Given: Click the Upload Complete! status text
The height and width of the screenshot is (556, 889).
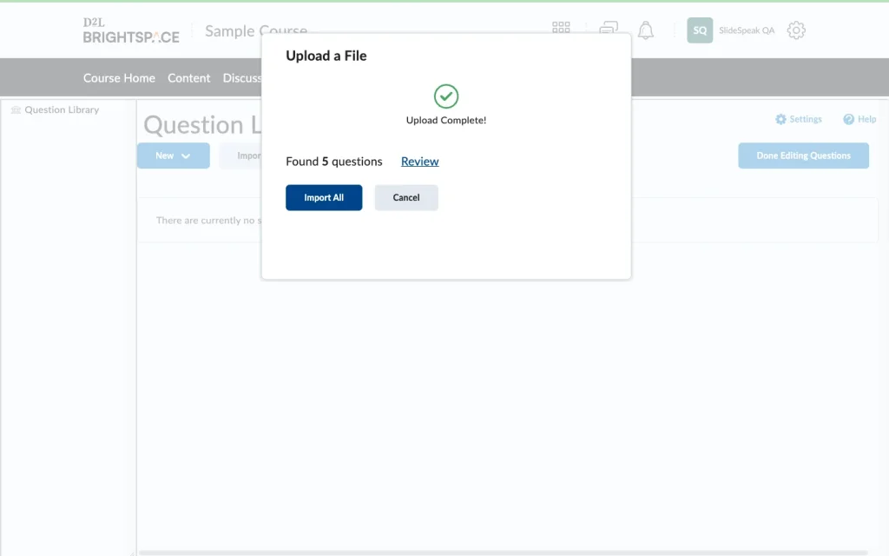Looking at the screenshot, I should tap(446, 120).
